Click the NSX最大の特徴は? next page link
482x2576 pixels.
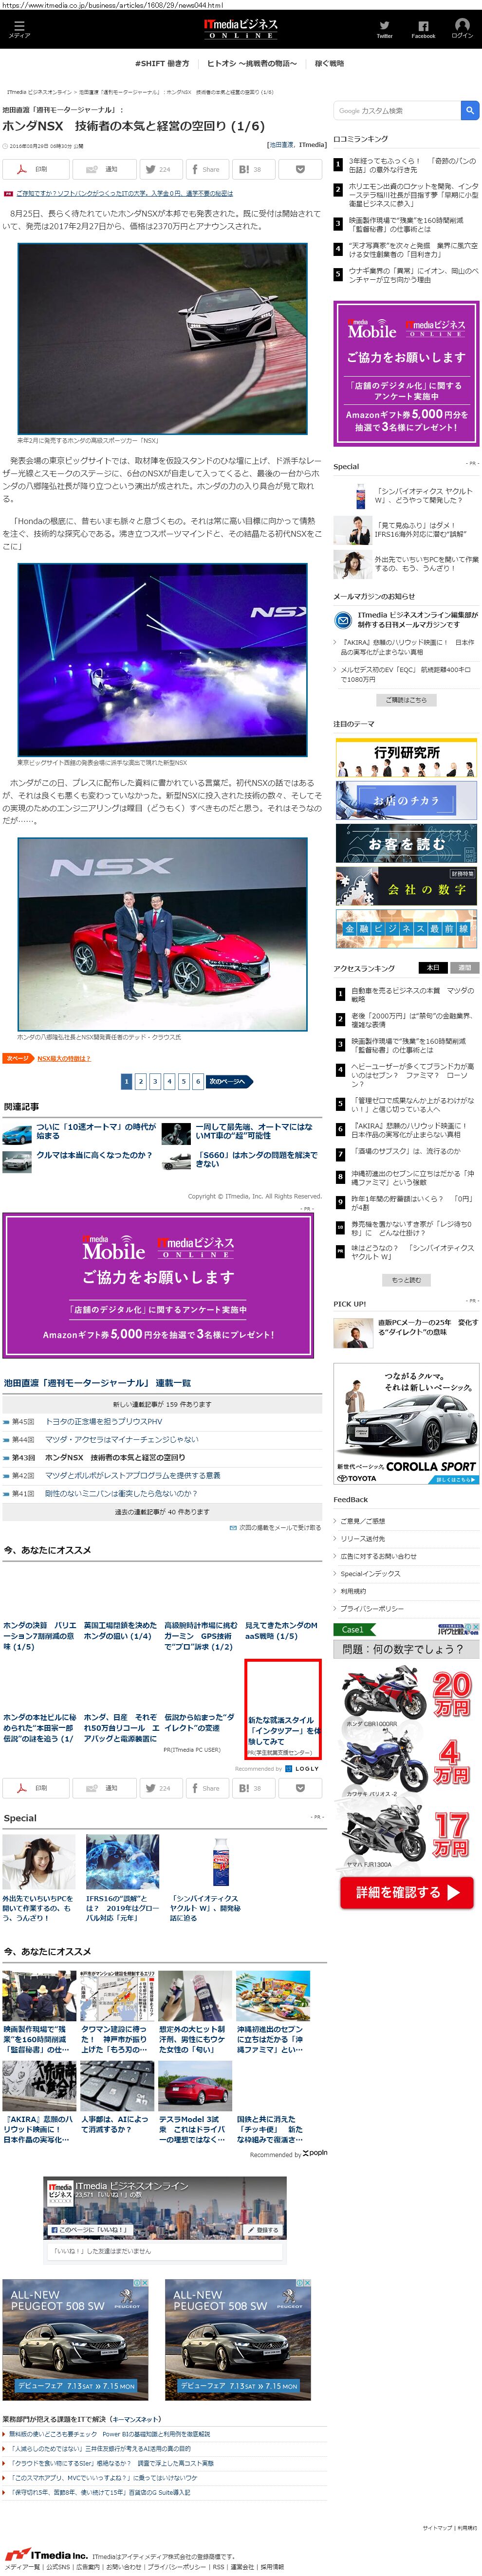click(64, 1058)
